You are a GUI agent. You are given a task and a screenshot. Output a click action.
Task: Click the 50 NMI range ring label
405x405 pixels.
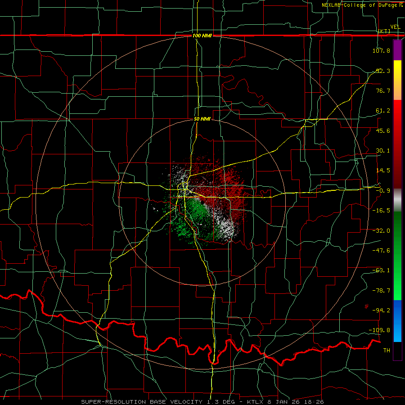[202, 119]
